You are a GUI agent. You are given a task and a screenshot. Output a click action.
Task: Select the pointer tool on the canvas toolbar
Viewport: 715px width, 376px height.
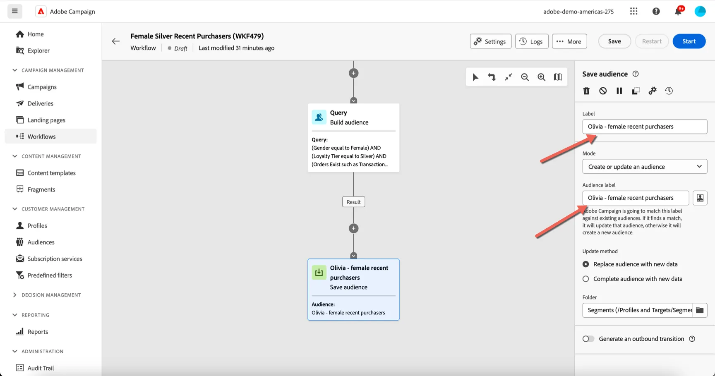(475, 77)
